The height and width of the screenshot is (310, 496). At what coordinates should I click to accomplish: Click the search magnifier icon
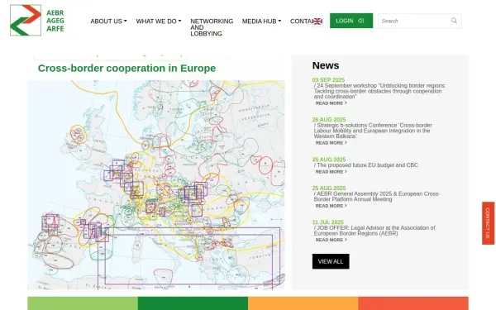(x=454, y=21)
